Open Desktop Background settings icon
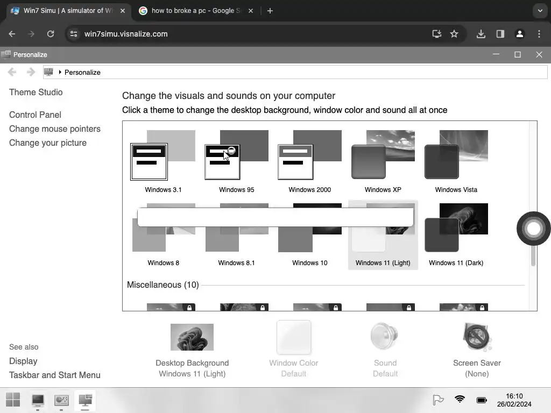This screenshot has width=551, height=413. tap(192, 337)
